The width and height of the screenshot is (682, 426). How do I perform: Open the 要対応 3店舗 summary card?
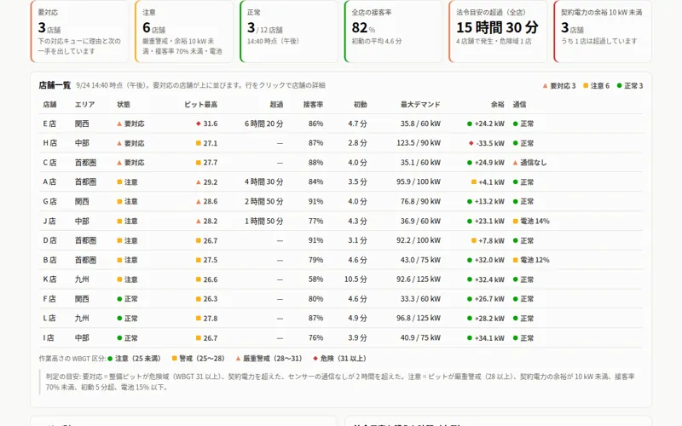[79, 32]
